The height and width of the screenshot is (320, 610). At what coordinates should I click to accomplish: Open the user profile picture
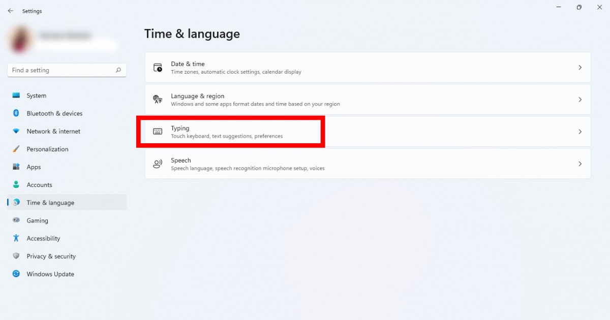pyautogui.click(x=21, y=40)
